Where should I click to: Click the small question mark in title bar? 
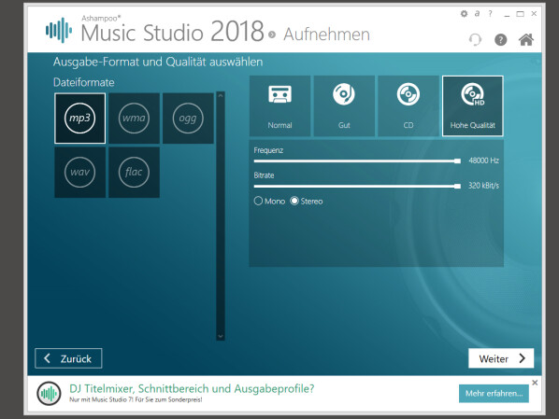click(490, 13)
